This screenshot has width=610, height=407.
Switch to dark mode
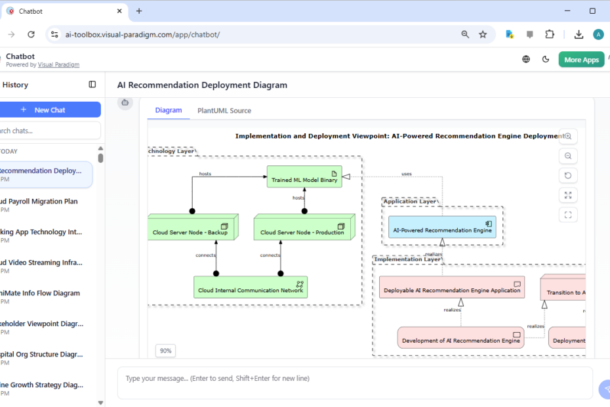tap(545, 59)
